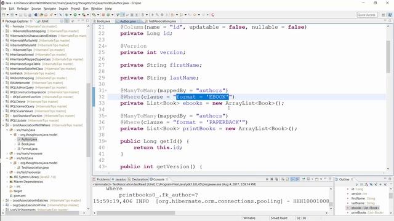Expand the Maven Dependencies node
The width and height of the screenshot is (394, 221).
(x=7, y=182)
